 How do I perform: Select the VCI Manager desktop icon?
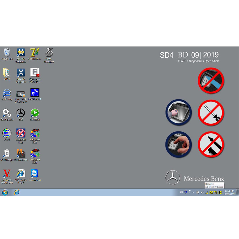click(7, 153)
